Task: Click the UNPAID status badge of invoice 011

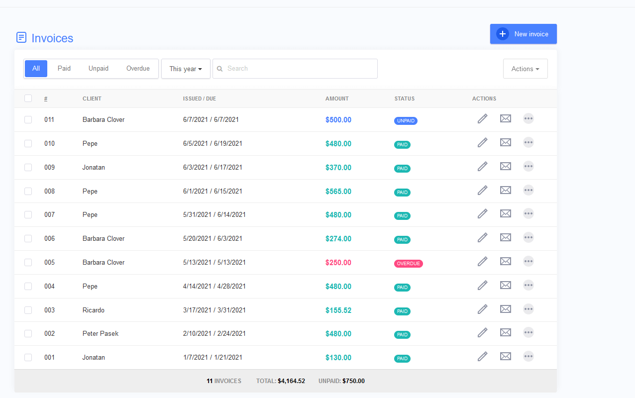Action: tap(406, 120)
